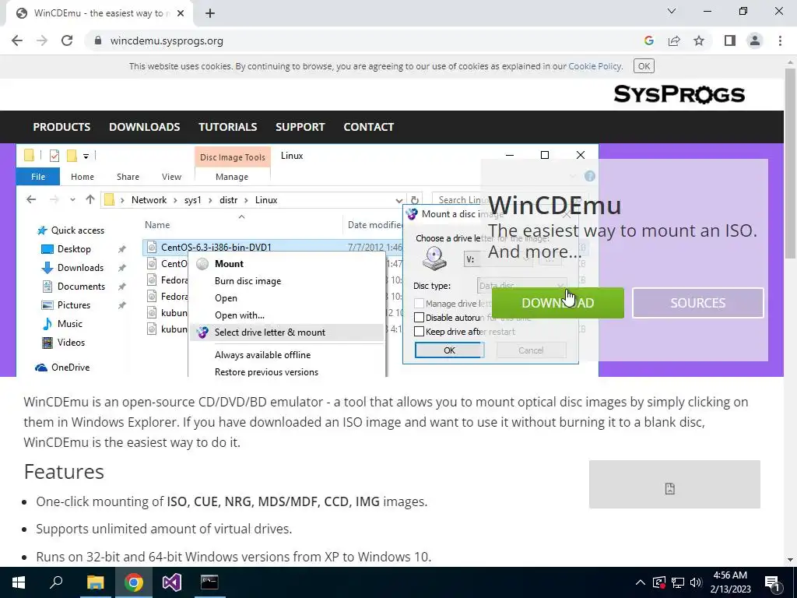Open File Explorer from the taskbar
The image size is (797, 598).
(95, 582)
